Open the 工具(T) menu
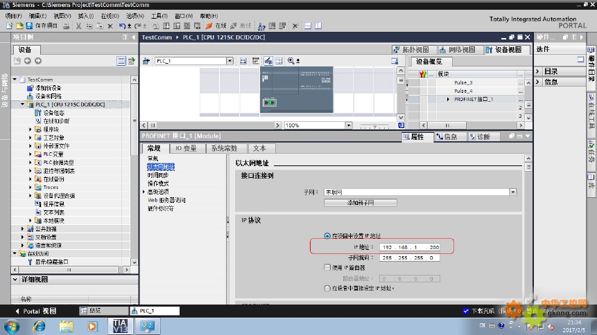 point(159,16)
